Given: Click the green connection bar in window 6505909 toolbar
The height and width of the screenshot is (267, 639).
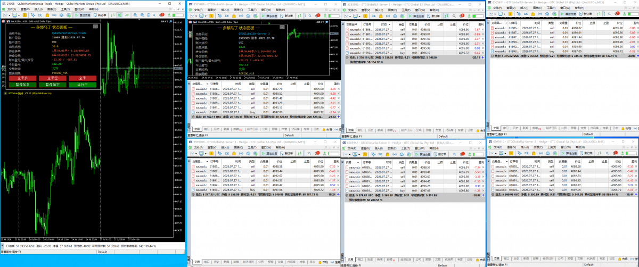Looking at the screenshot, I should (x=334, y=16).
